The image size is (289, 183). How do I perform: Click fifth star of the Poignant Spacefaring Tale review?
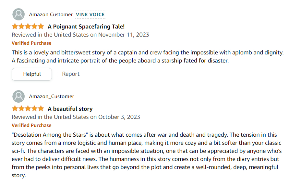(x=40, y=27)
